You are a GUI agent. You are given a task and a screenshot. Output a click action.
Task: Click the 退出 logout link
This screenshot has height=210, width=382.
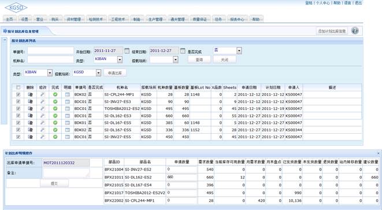pyautogui.click(x=358, y=3)
